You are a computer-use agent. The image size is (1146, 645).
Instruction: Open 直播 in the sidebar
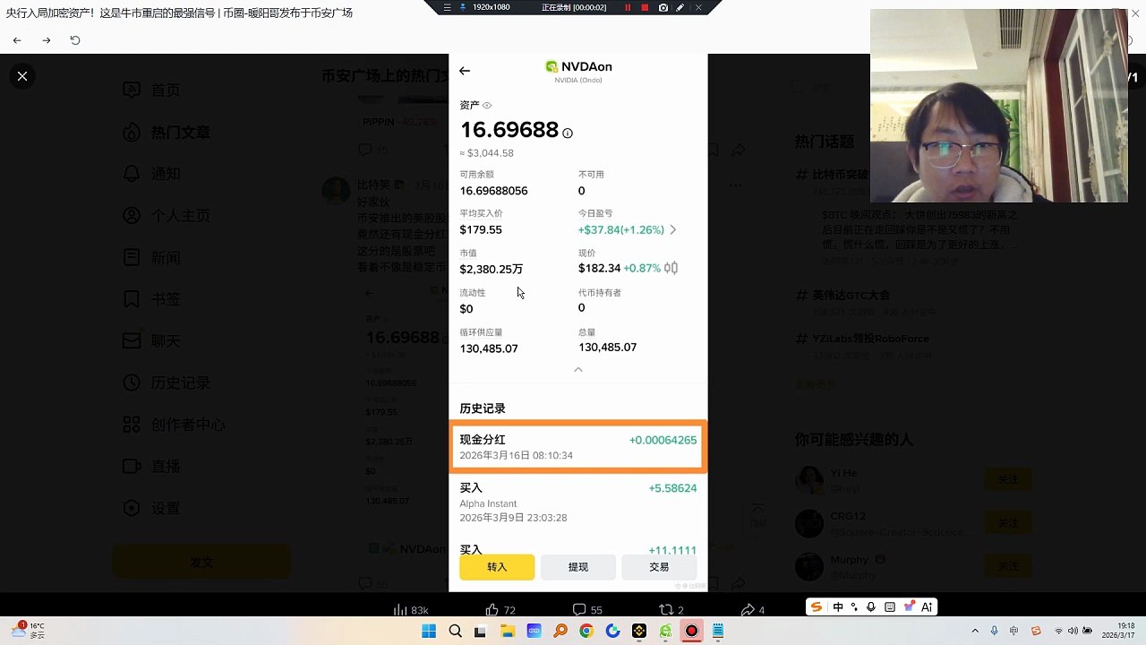152,467
